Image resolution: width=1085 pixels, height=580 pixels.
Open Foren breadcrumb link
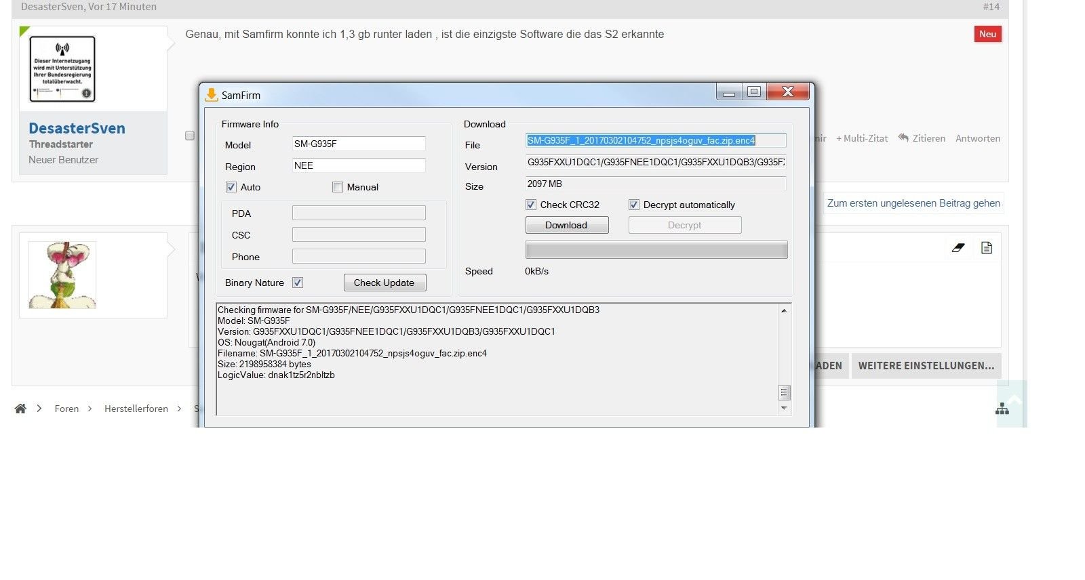point(66,409)
